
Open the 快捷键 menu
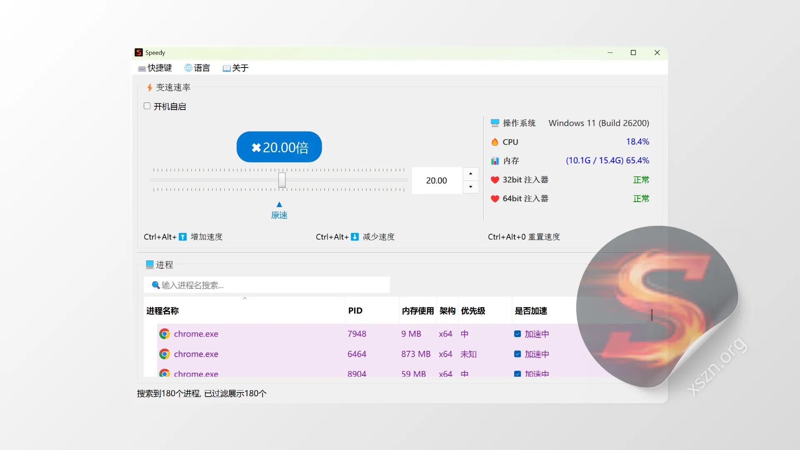[155, 67]
